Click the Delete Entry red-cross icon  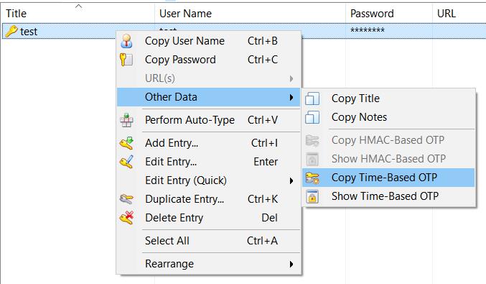[126, 218]
